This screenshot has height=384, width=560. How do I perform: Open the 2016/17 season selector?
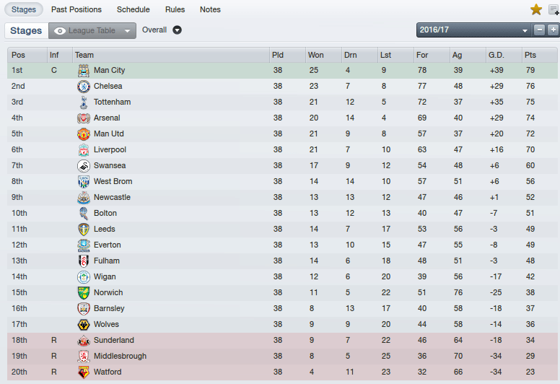tap(473, 30)
